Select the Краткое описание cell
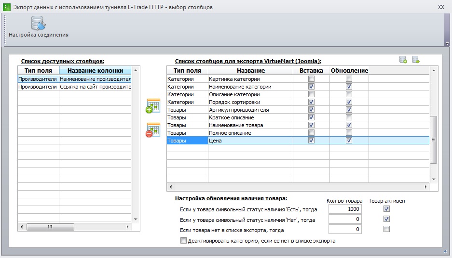The image size is (452, 258). (x=250, y=117)
